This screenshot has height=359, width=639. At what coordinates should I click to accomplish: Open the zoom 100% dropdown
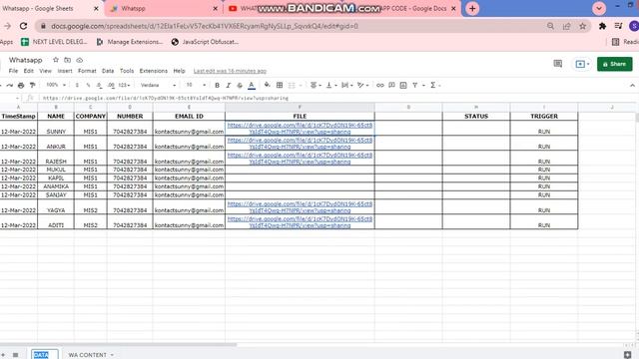pos(56,85)
